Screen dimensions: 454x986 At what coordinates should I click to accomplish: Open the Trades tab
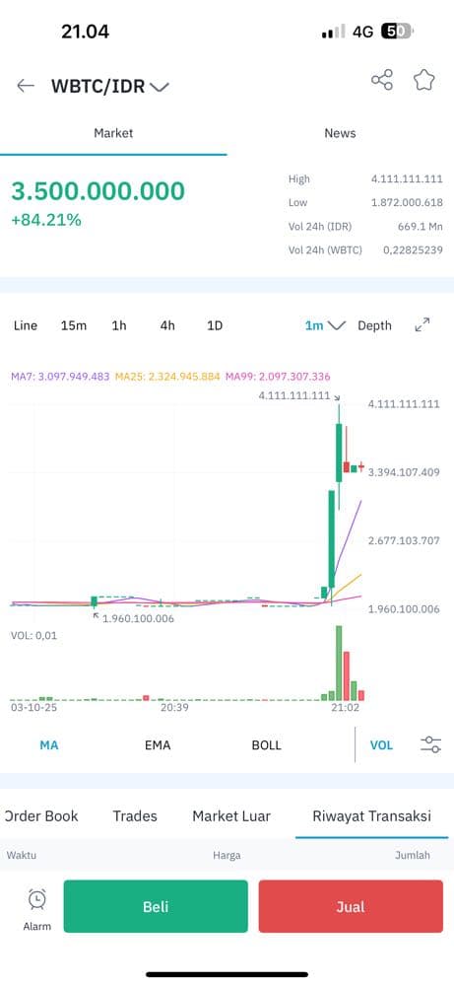click(x=135, y=816)
